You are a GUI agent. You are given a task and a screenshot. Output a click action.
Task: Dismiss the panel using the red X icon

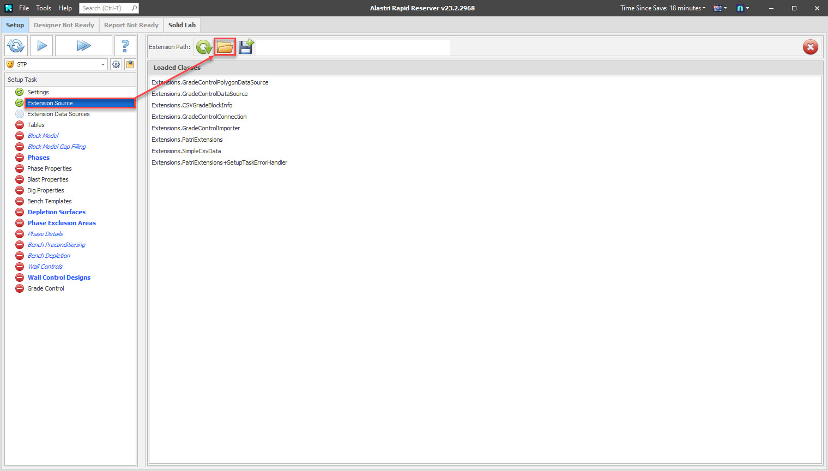811,47
